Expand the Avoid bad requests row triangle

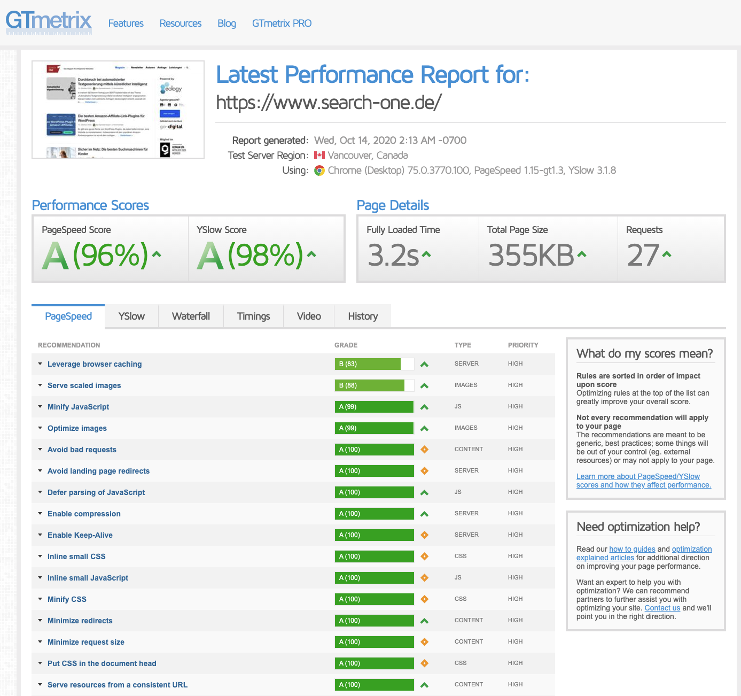click(x=40, y=449)
